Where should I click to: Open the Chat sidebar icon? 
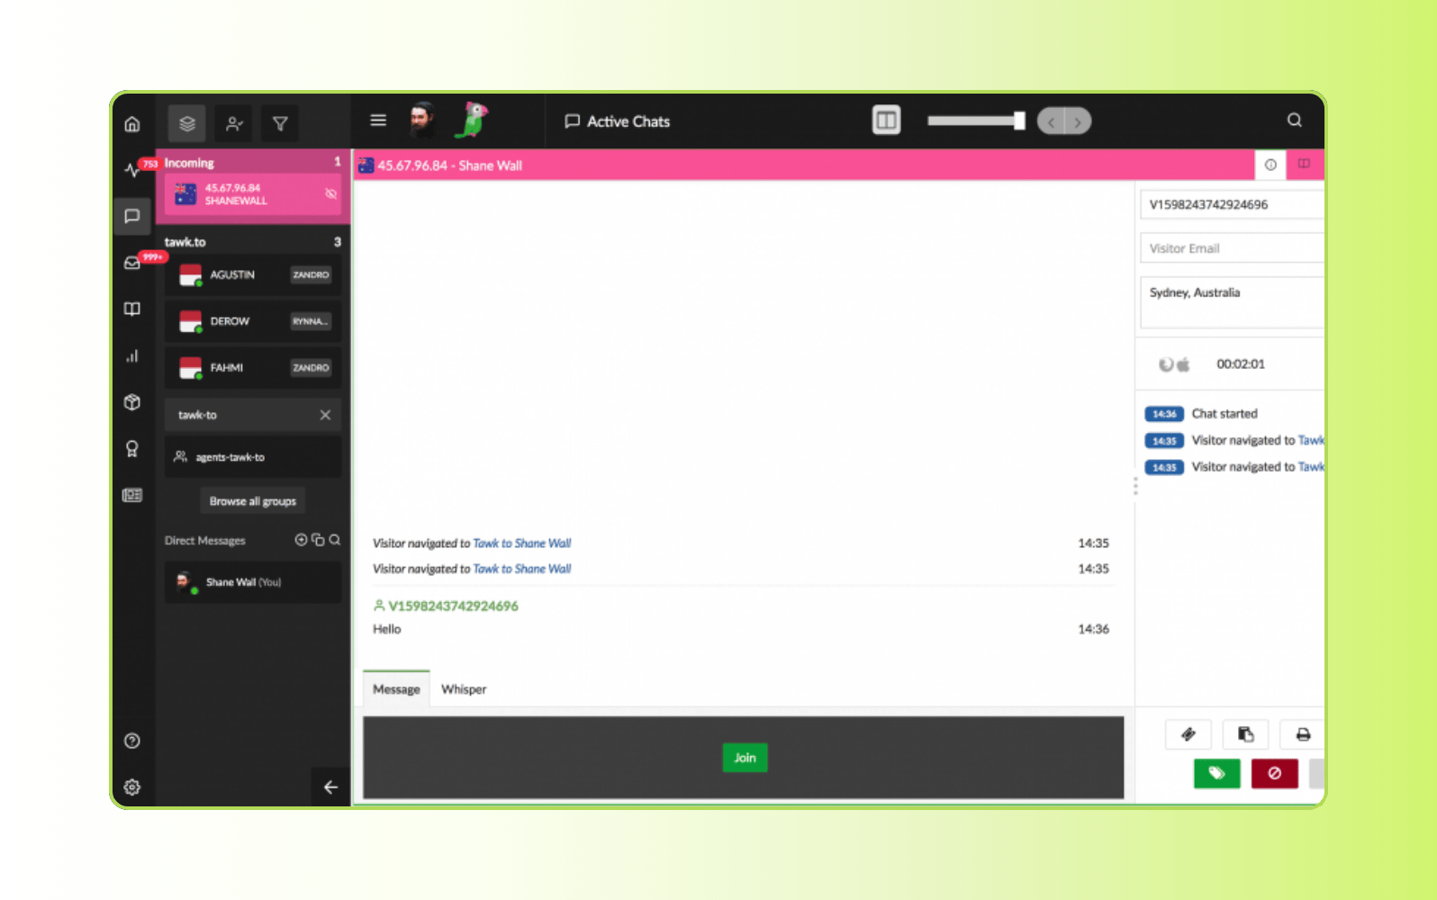132,216
